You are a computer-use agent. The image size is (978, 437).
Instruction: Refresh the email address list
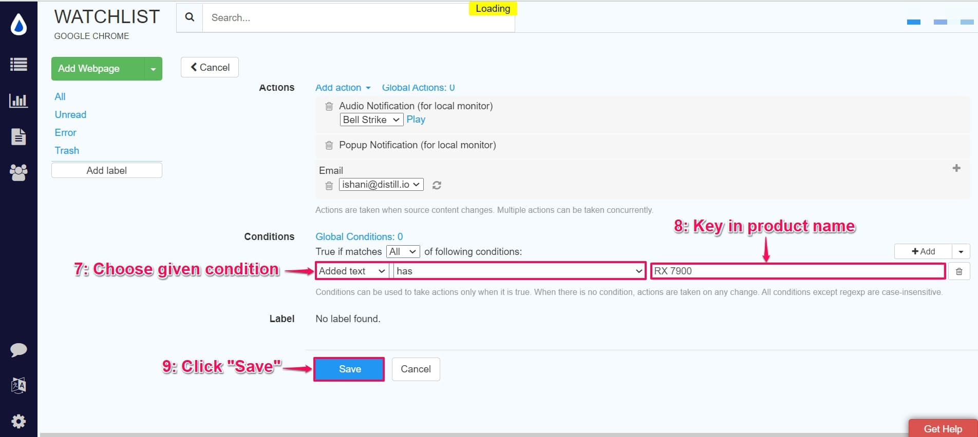click(x=437, y=185)
